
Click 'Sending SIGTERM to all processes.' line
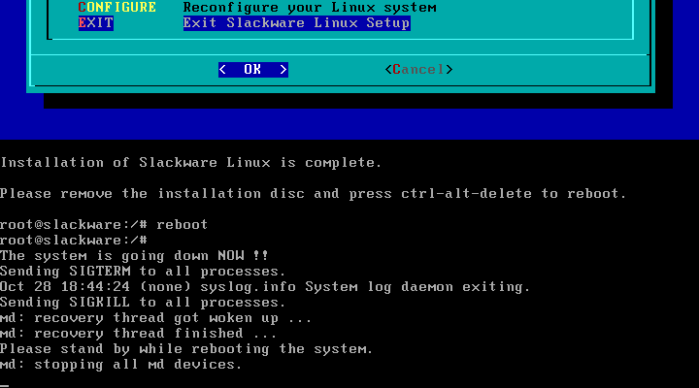tap(143, 272)
